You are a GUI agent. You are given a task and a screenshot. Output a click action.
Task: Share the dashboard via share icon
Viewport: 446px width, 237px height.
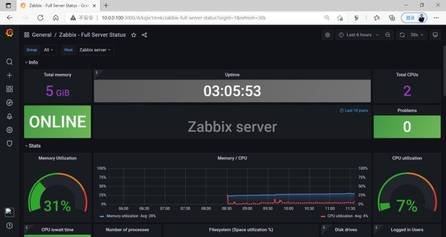(144, 35)
